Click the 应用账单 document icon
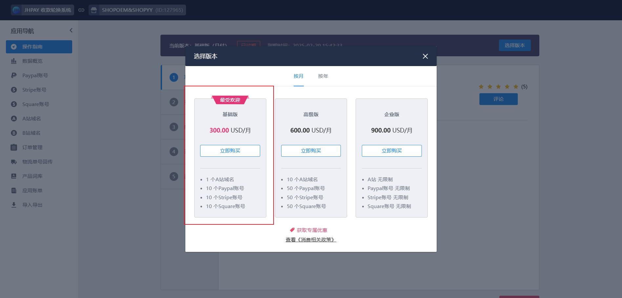The image size is (622, 298). click(x=14, y=191)
